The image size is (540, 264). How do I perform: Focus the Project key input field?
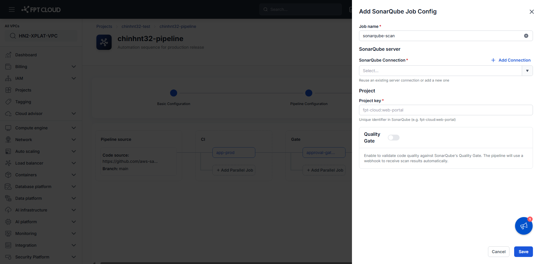446,110
